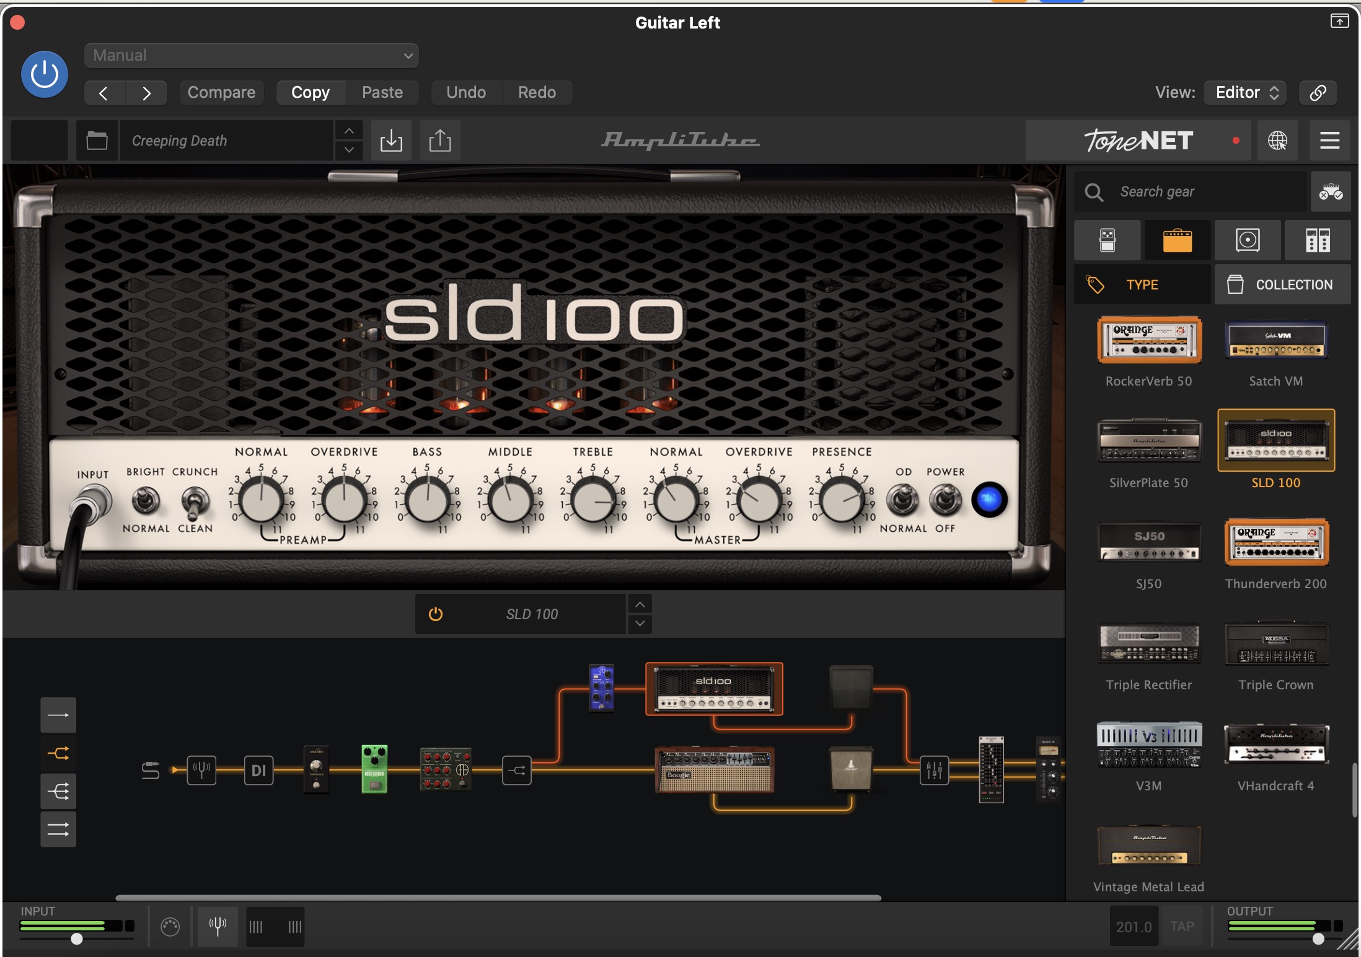Select the DI block in signal chain
Screen dimensions: 1361x957
258,770
